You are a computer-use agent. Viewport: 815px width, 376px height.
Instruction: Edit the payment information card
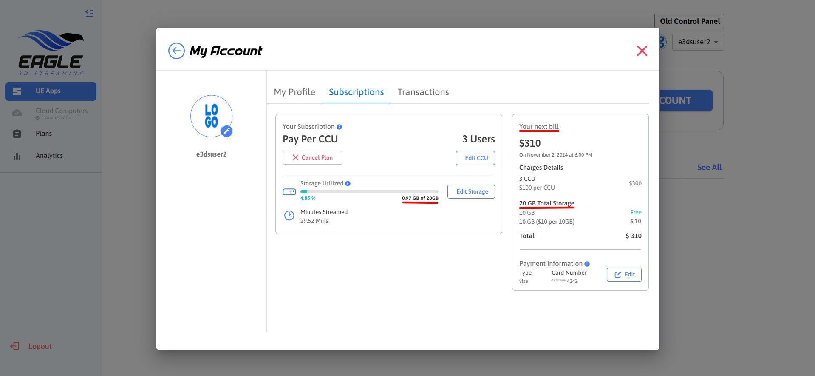coord(624,275)
